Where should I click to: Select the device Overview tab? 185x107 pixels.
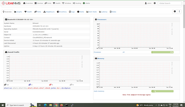pos(7,12)
